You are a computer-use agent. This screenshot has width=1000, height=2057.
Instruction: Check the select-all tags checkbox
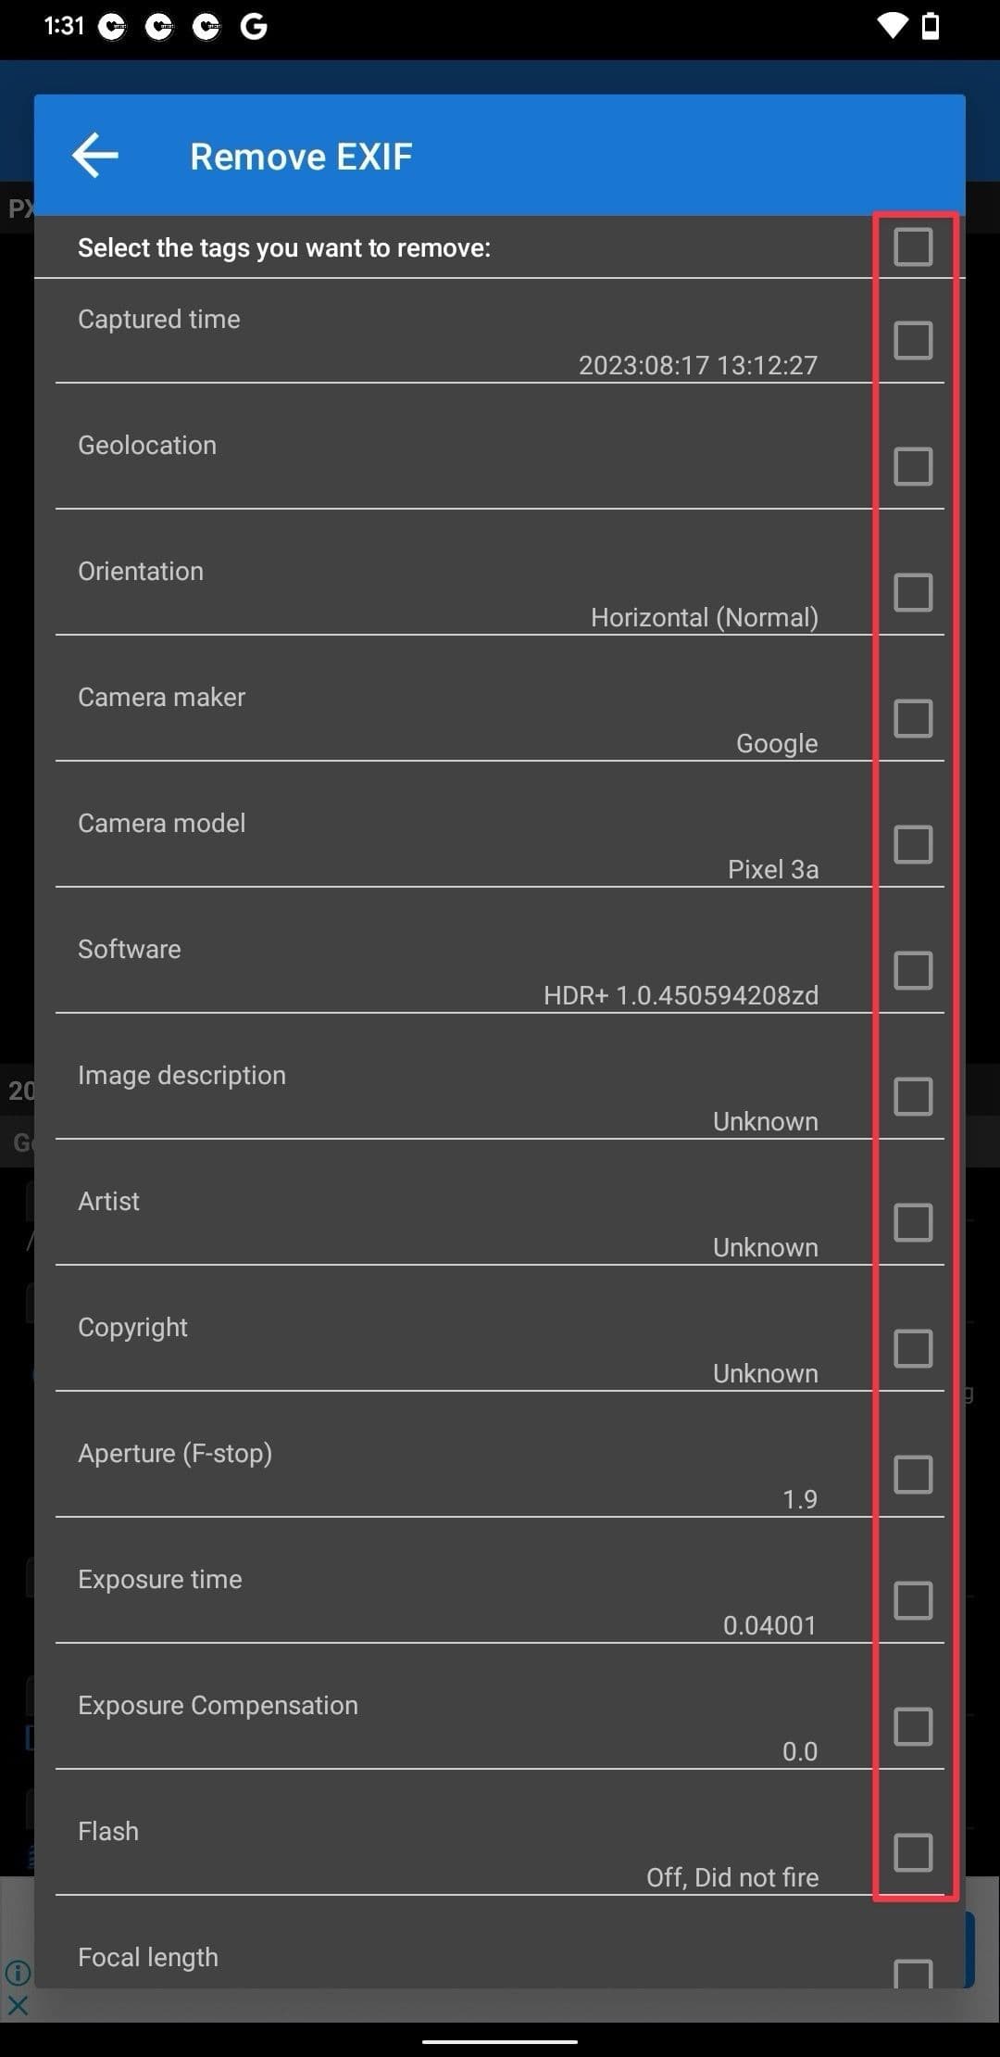[913, 247]
